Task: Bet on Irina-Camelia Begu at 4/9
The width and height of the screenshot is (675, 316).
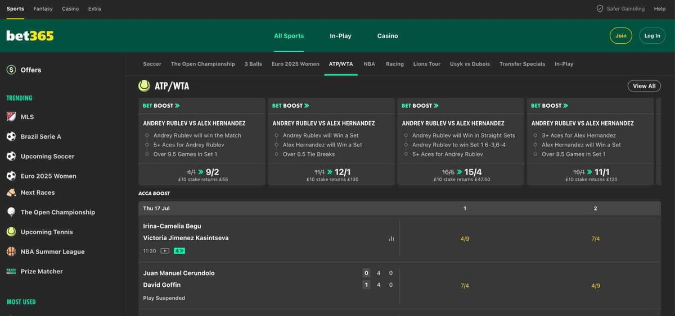Action: pyautogui.click(x=465, y=239)
